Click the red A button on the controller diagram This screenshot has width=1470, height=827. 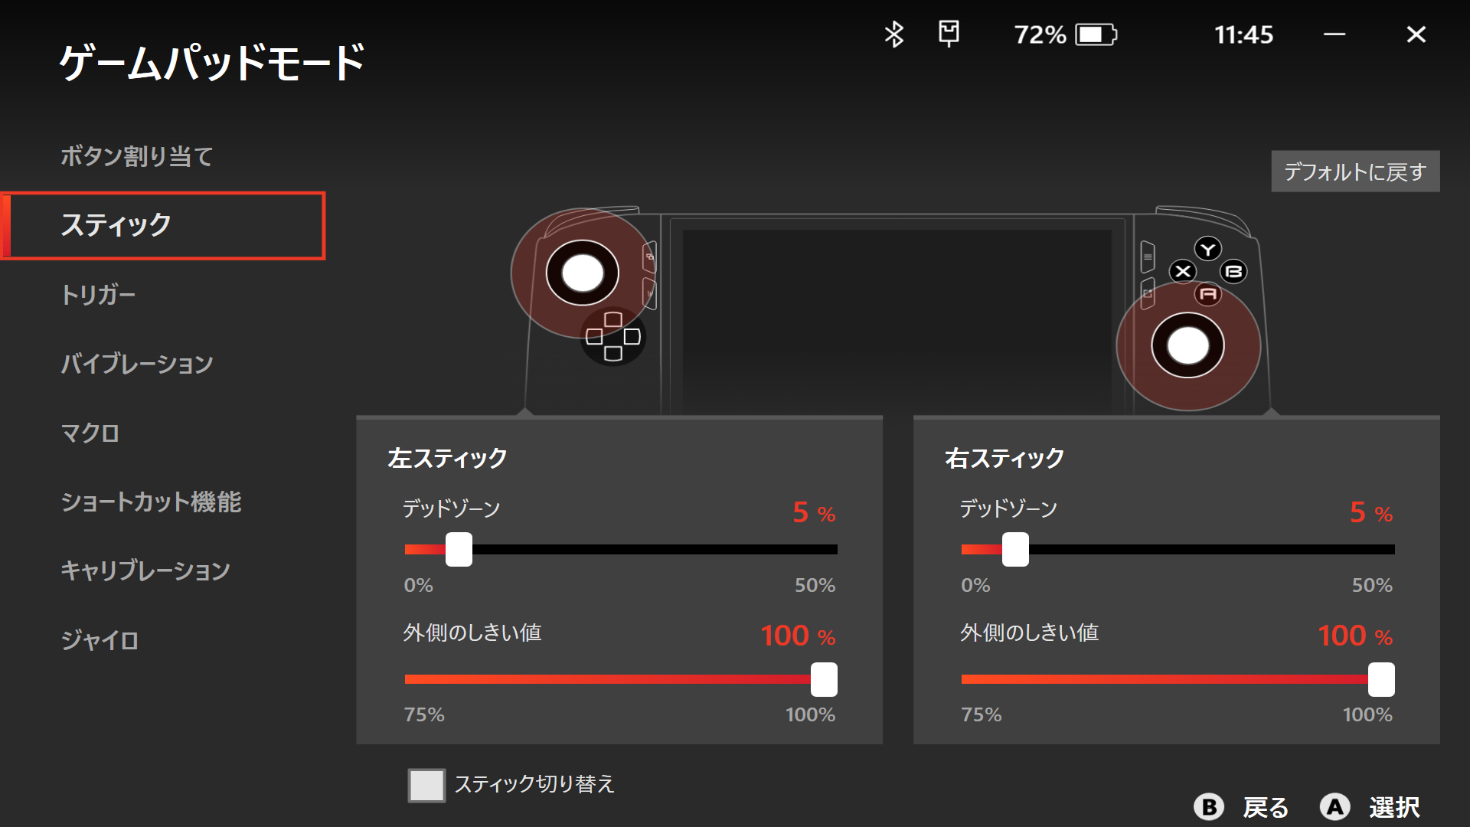coord(1208,294)
